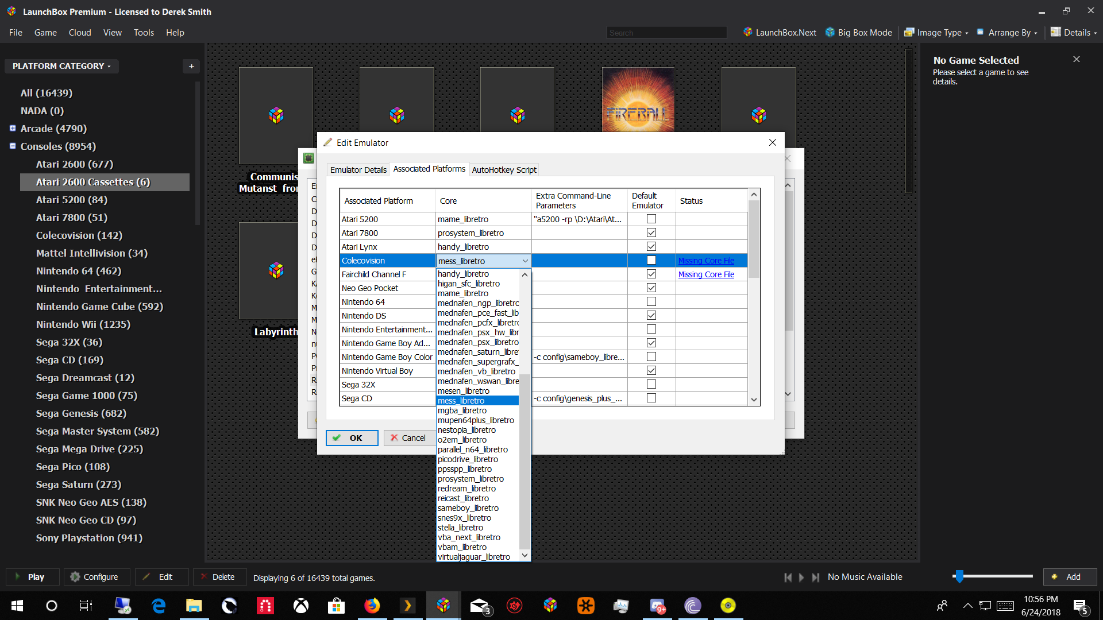Close the Edit Emulator dialog
This screenshot has height=620, width=1103.
[772, 142]
